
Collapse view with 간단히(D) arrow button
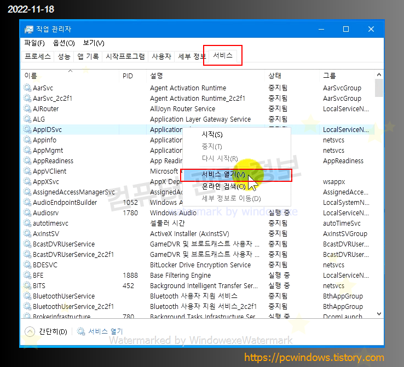[x=30, y=331]
